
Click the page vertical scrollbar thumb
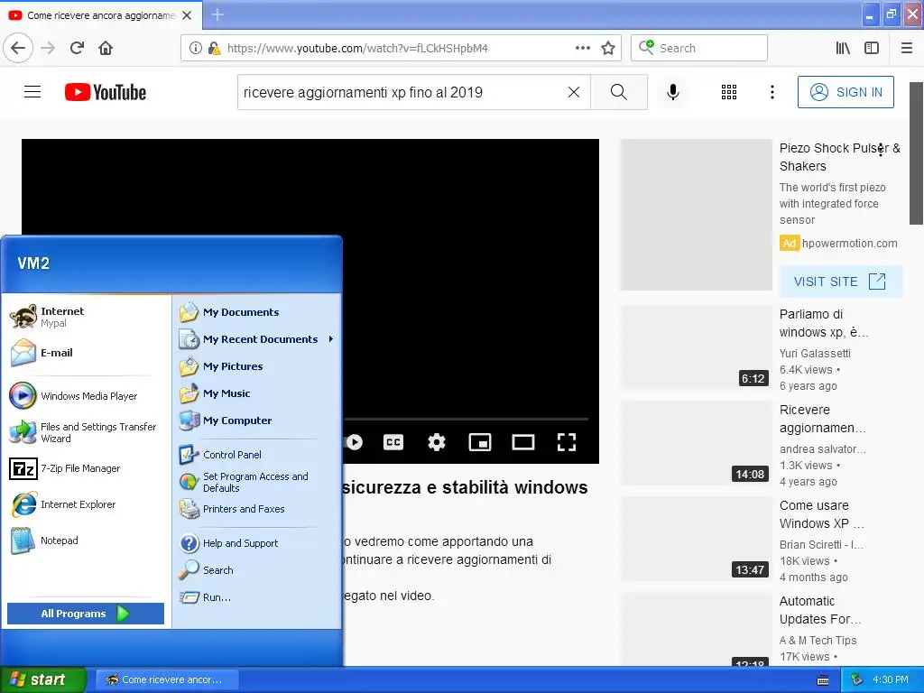(x=916, y=153)
